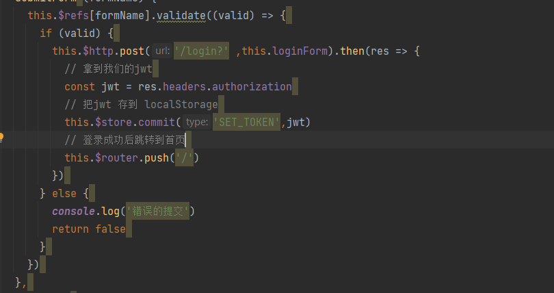Click the '/login?' string literal
This screenshot has width=554, height=293.
tap(201, 51)
